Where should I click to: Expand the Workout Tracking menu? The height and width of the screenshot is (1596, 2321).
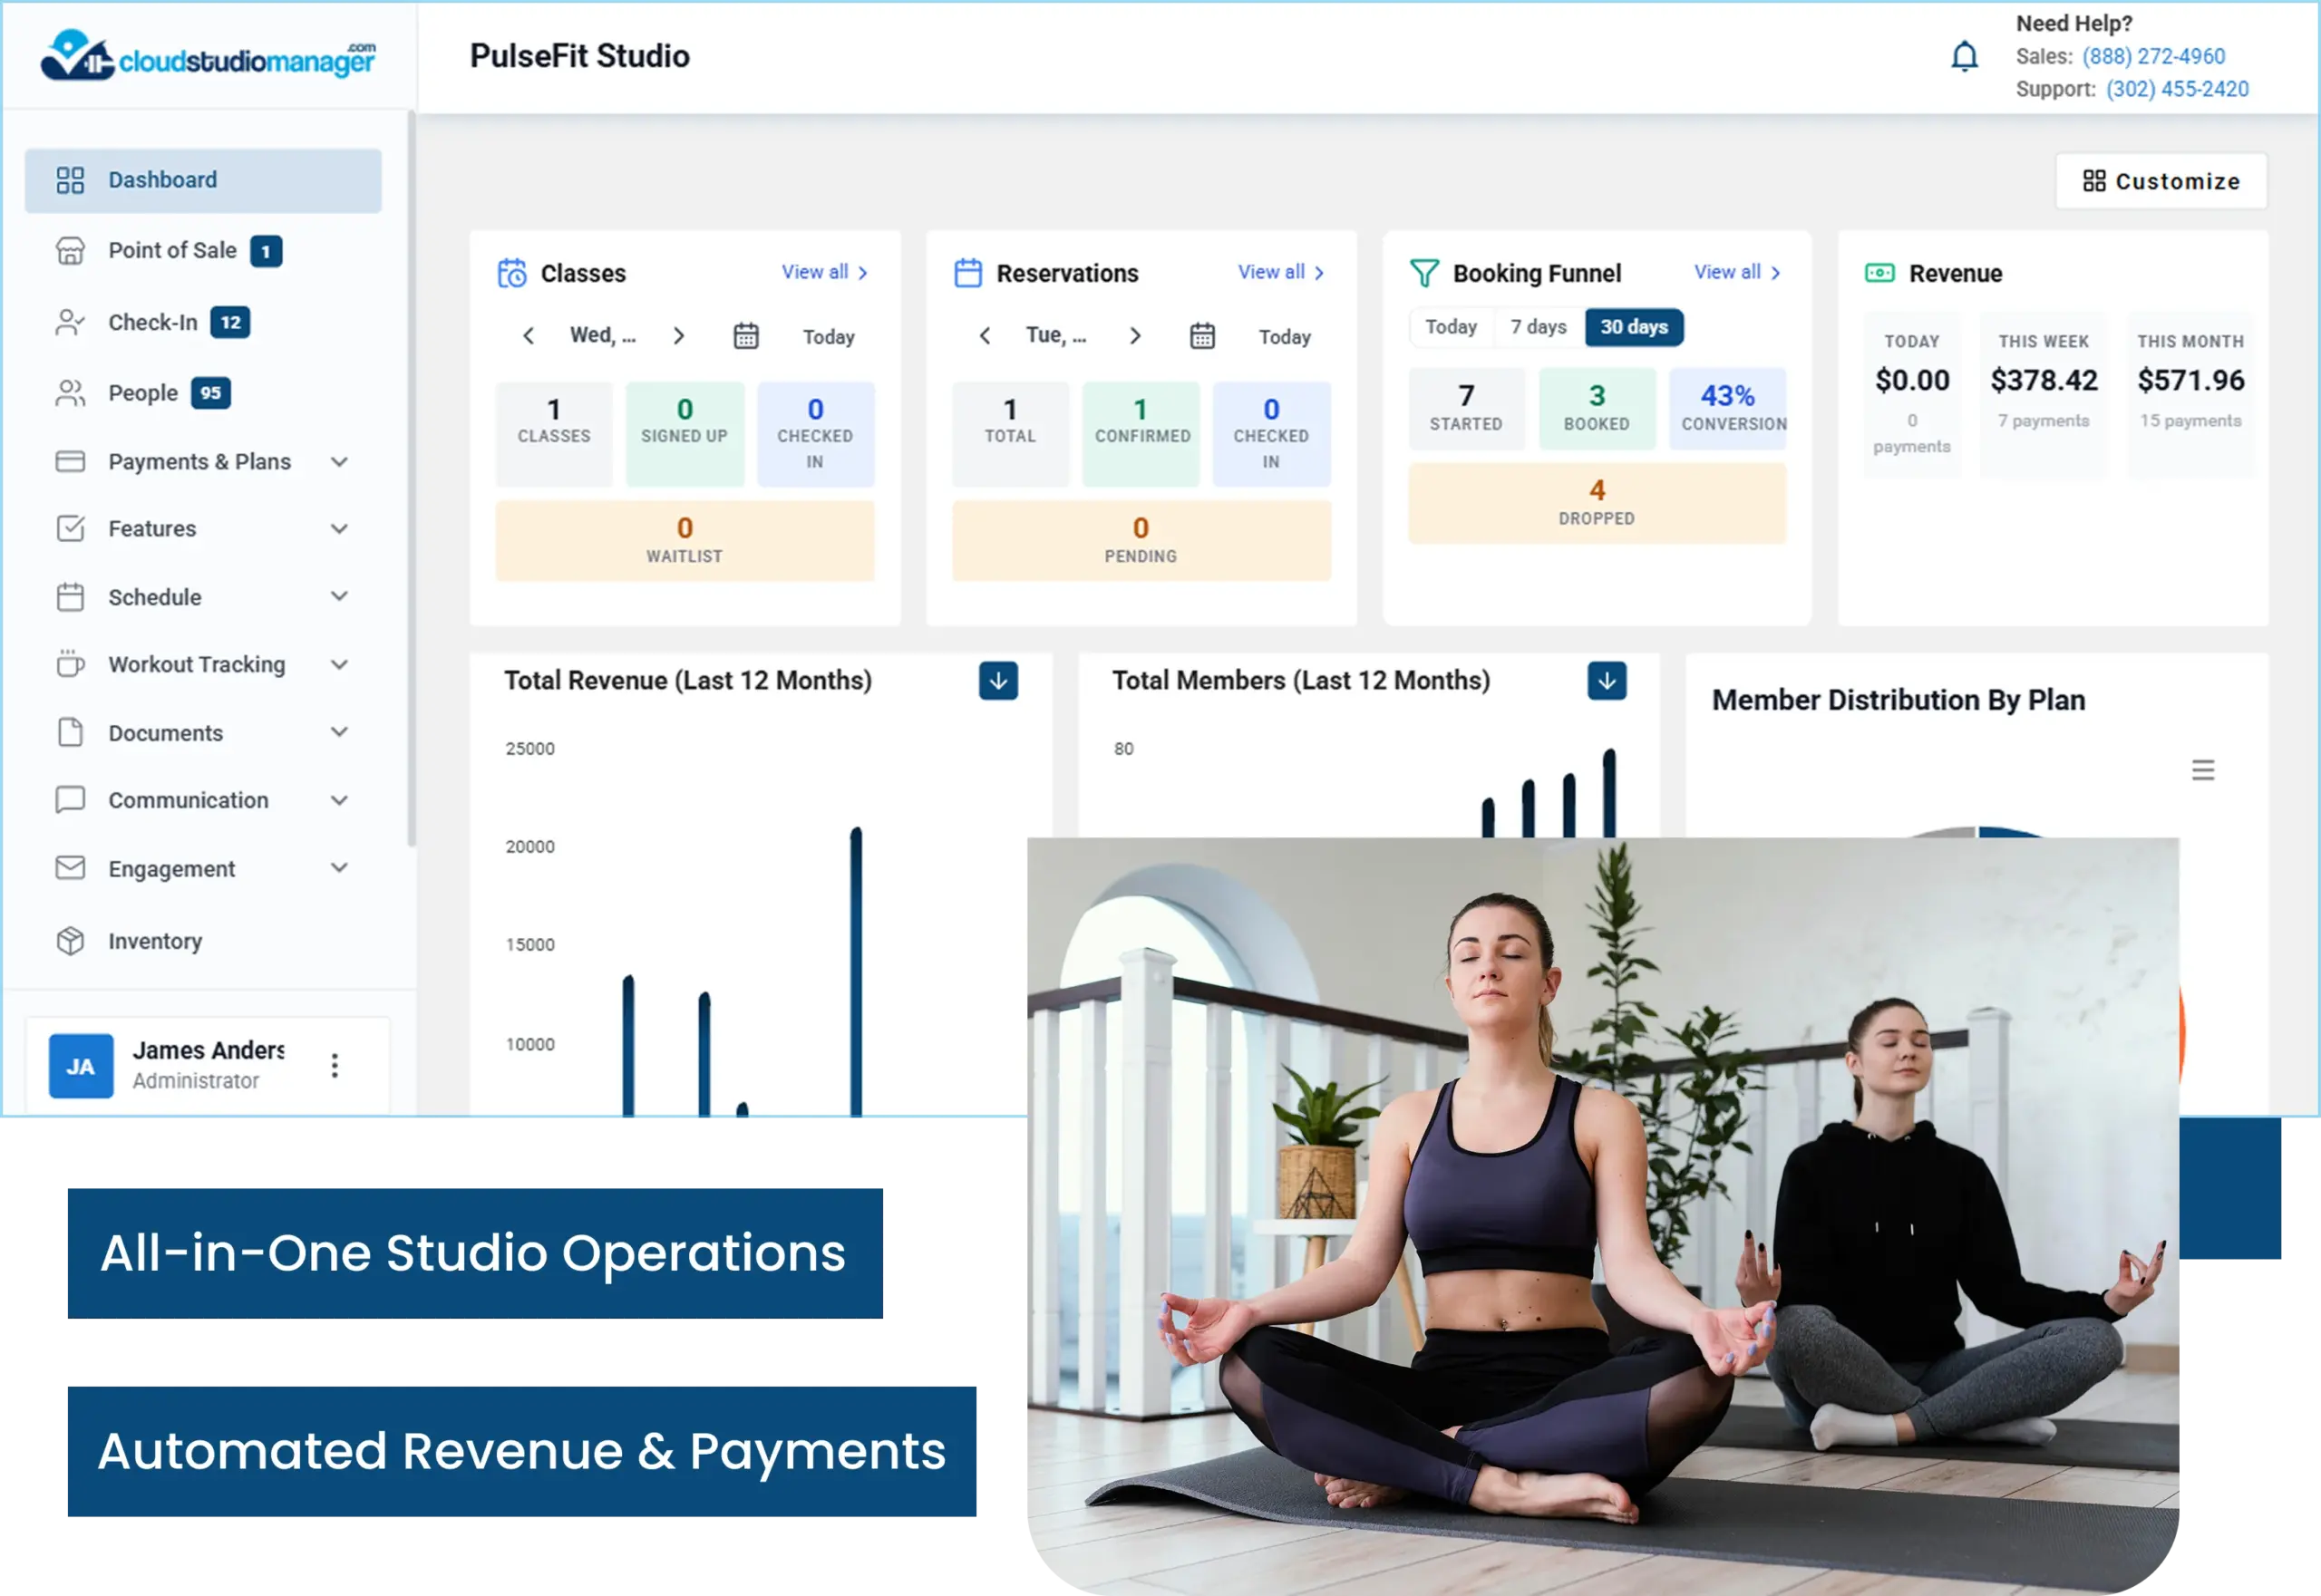point(203,665)
